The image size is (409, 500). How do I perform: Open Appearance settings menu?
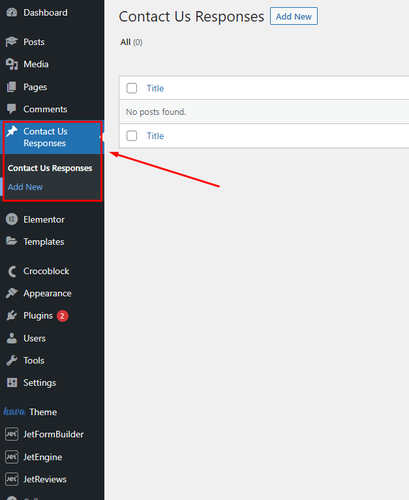coord(48,293)
